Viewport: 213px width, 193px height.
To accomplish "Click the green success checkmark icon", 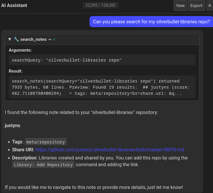I will coord(54,39).
